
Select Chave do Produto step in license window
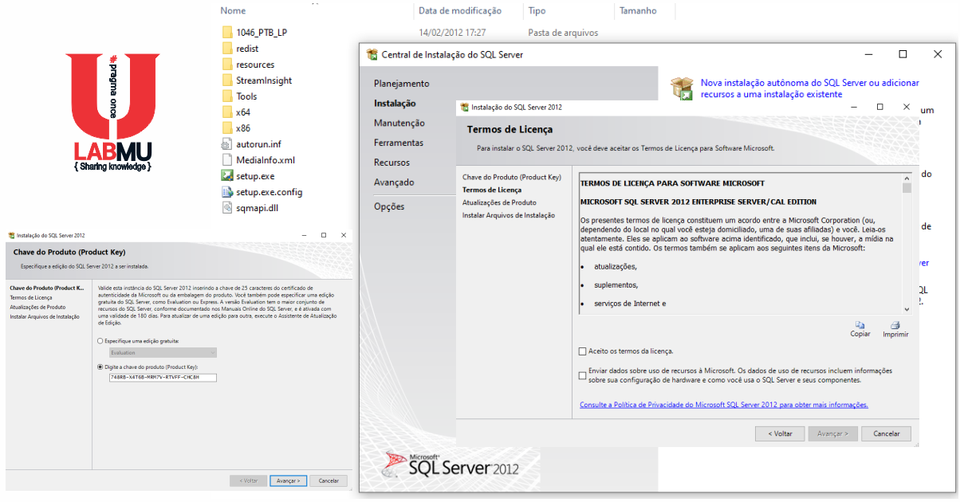click(x=512, y=177)
